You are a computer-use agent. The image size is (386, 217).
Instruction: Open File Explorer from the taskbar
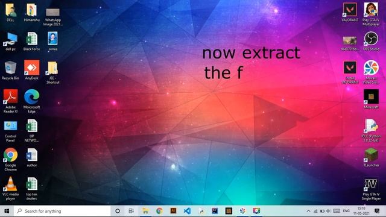(145, 211)
